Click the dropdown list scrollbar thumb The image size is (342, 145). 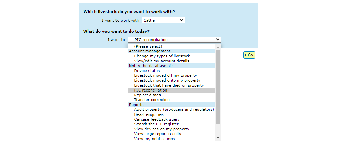[218, 86]
